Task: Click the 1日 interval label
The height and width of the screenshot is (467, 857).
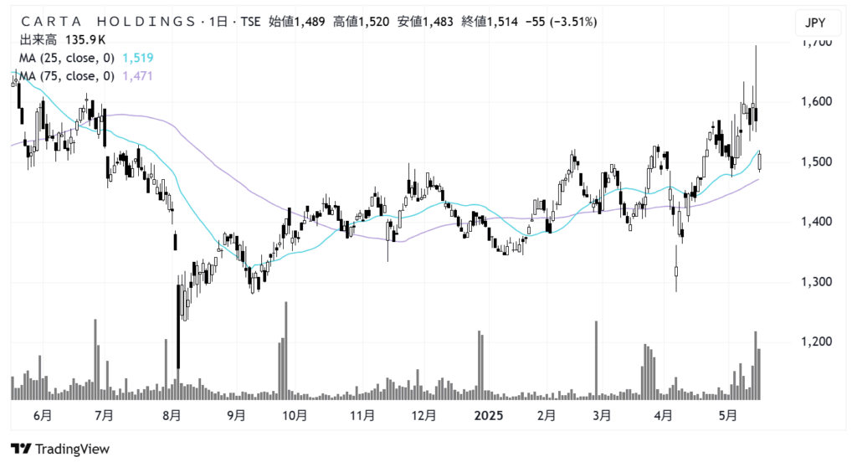Action: (x=218, y=22)
